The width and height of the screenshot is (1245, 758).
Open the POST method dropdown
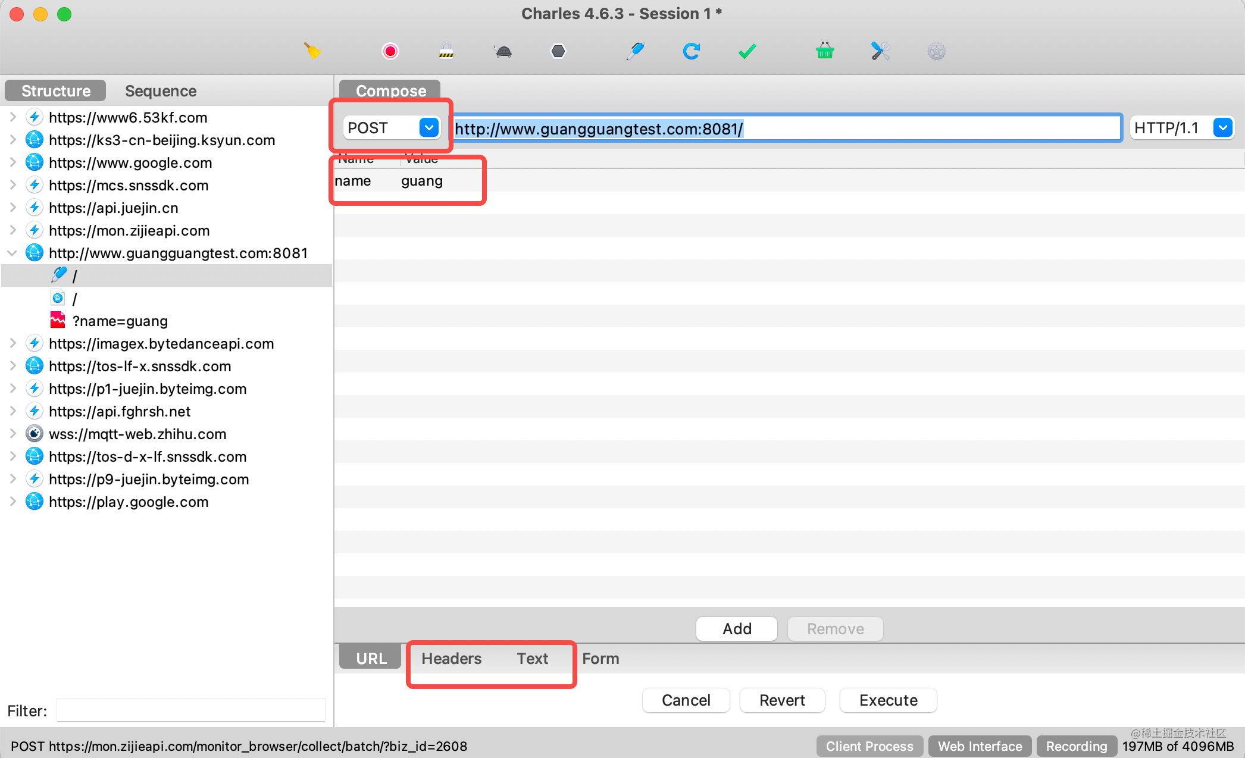(x=428, y=127)
